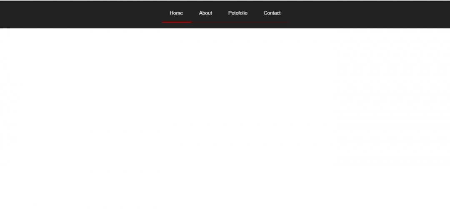Open the Contact link in navbar
The image size is (450, 209).
(x=272, y=13)
